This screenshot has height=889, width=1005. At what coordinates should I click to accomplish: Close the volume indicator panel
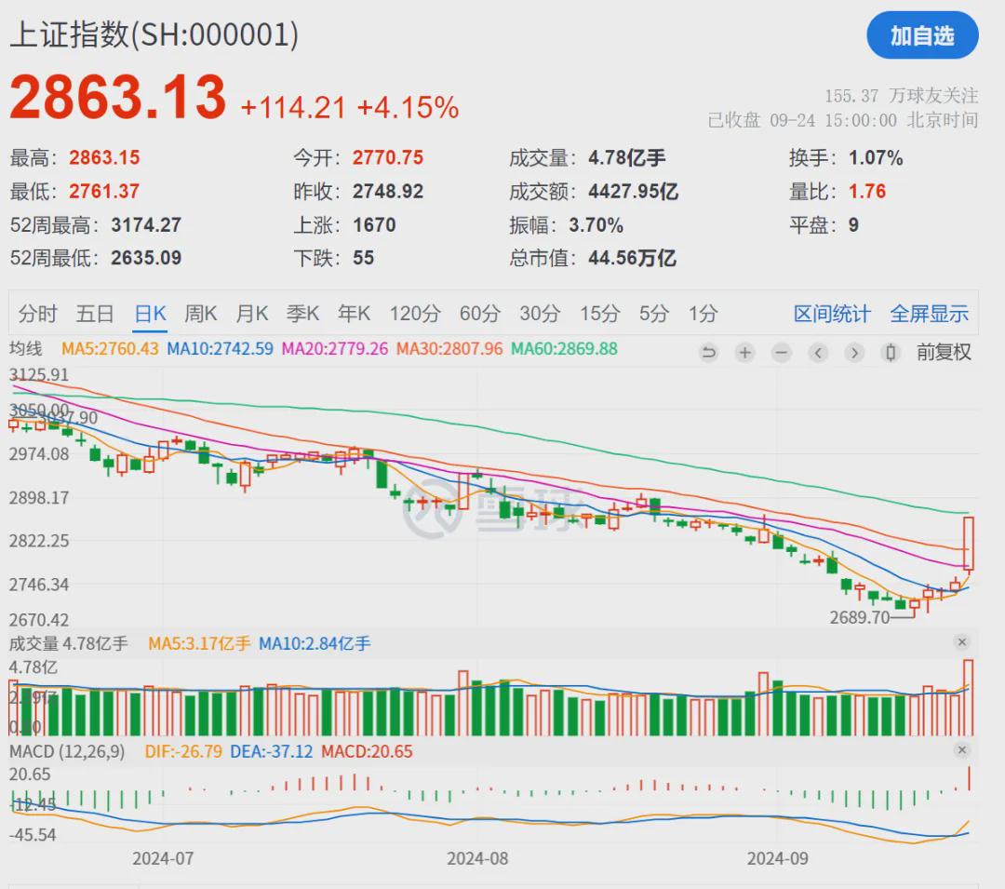(961, 642)
